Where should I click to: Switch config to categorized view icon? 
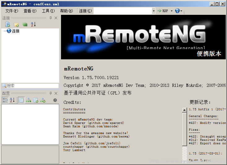tap(5, 100)
